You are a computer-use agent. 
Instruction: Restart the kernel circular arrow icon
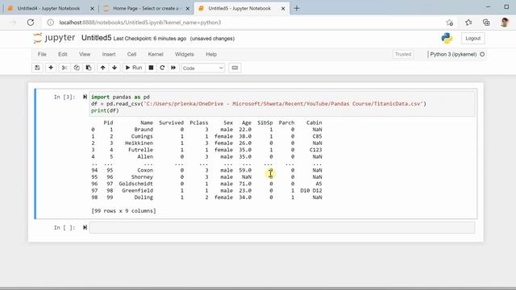[162, 68]
